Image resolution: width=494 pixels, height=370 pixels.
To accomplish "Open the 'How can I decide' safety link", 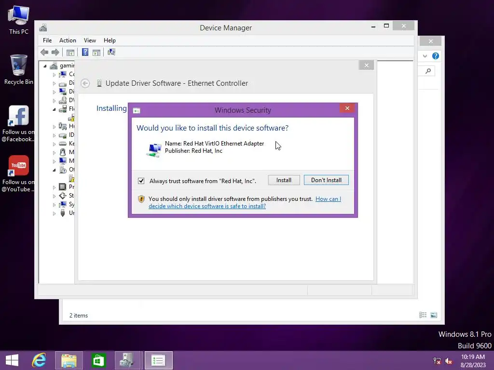I will [x=245, y=202].
